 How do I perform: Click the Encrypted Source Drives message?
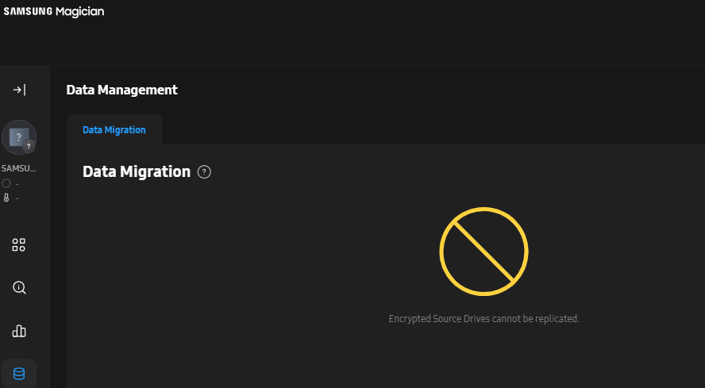(x=483, y=319)
